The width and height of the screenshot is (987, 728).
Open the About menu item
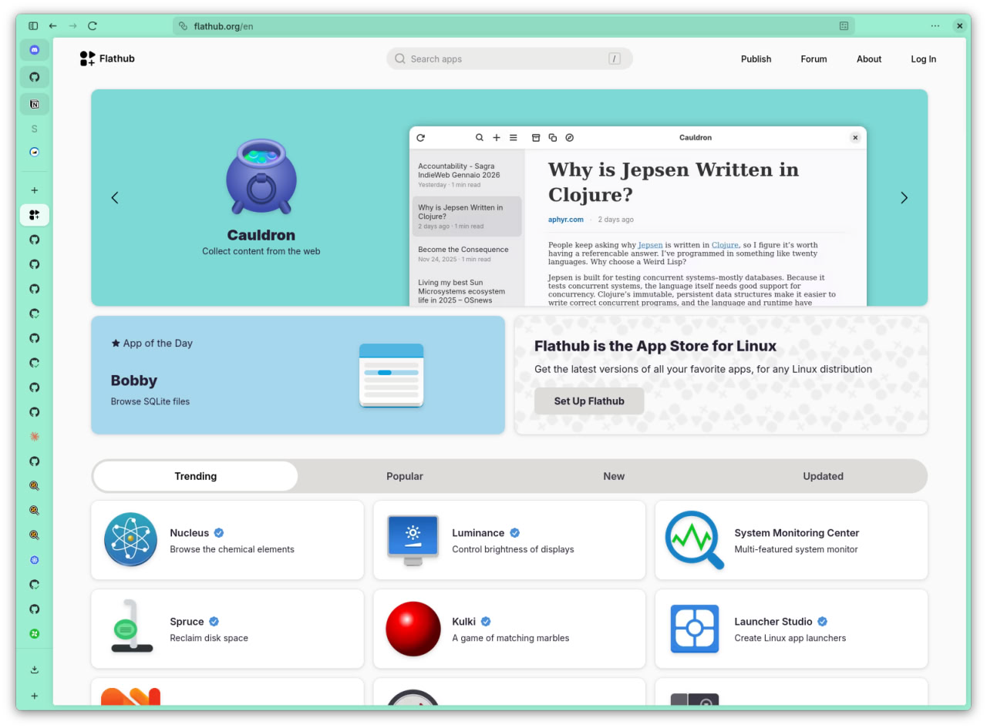869,59
